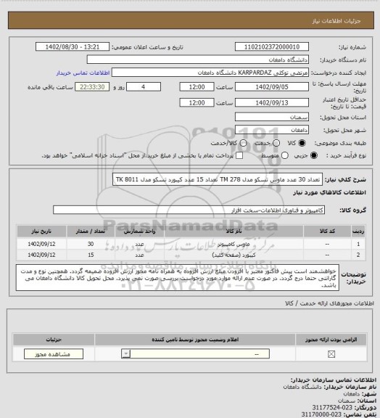Click the fax number 31177524-023
The image size is (380, 418).
click(x=332, y=408)
